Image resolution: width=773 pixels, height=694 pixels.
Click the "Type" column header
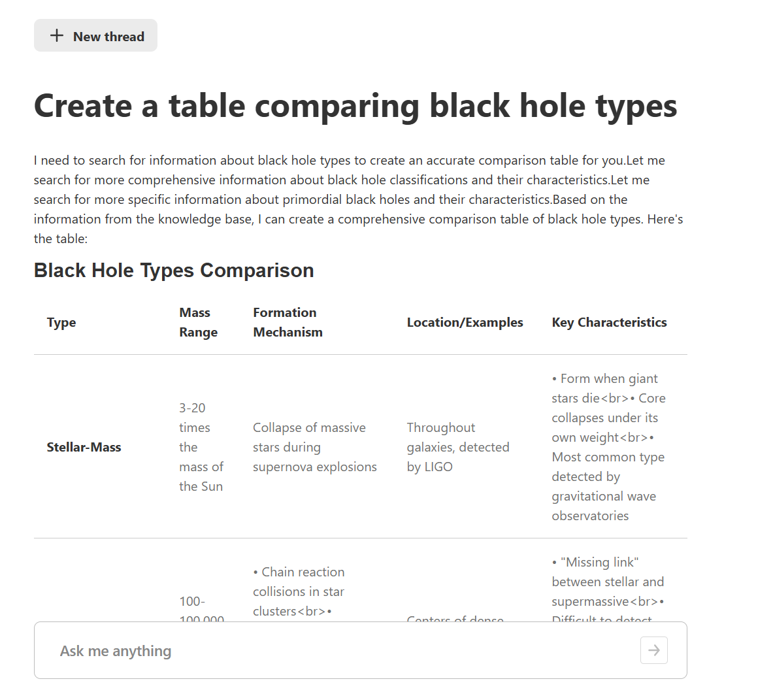pyautogui.click(x=61, y=323)
